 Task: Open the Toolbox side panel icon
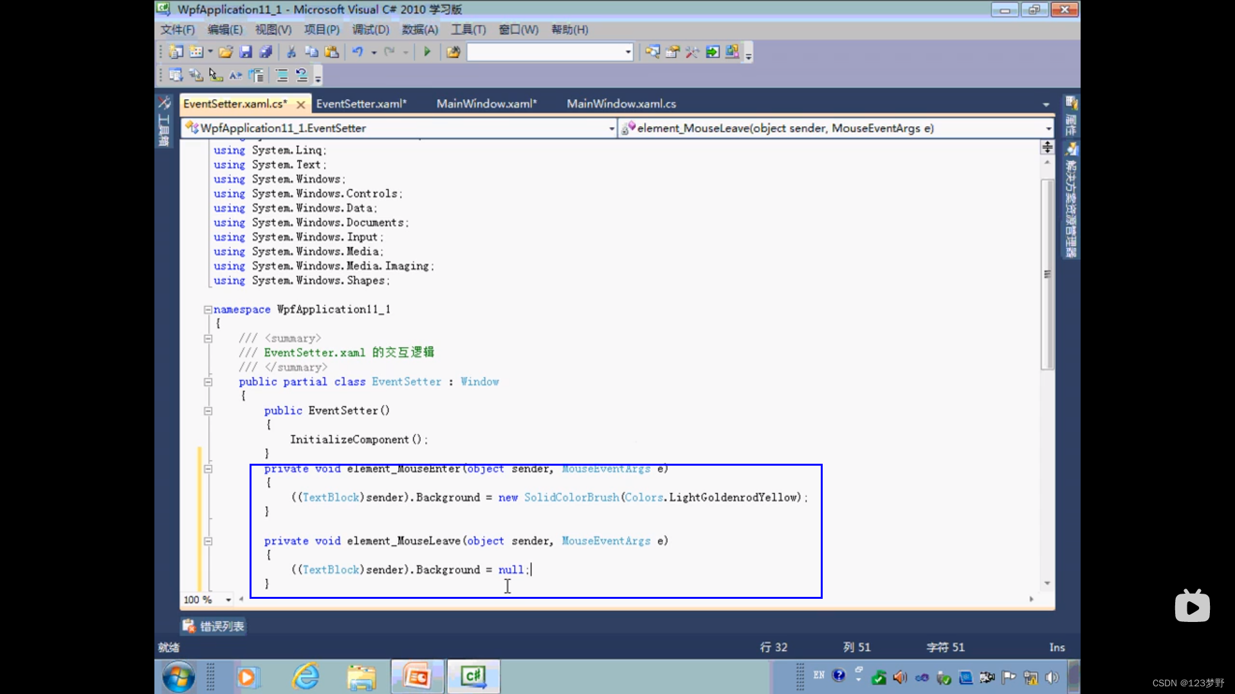point(164,121)
